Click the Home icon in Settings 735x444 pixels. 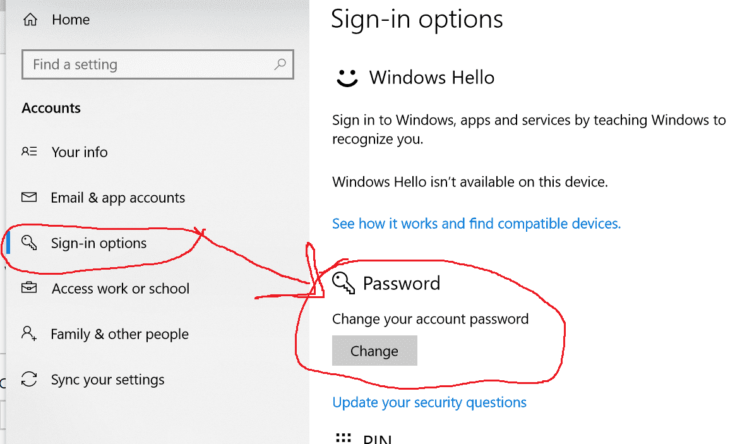(x=29, y=20)
